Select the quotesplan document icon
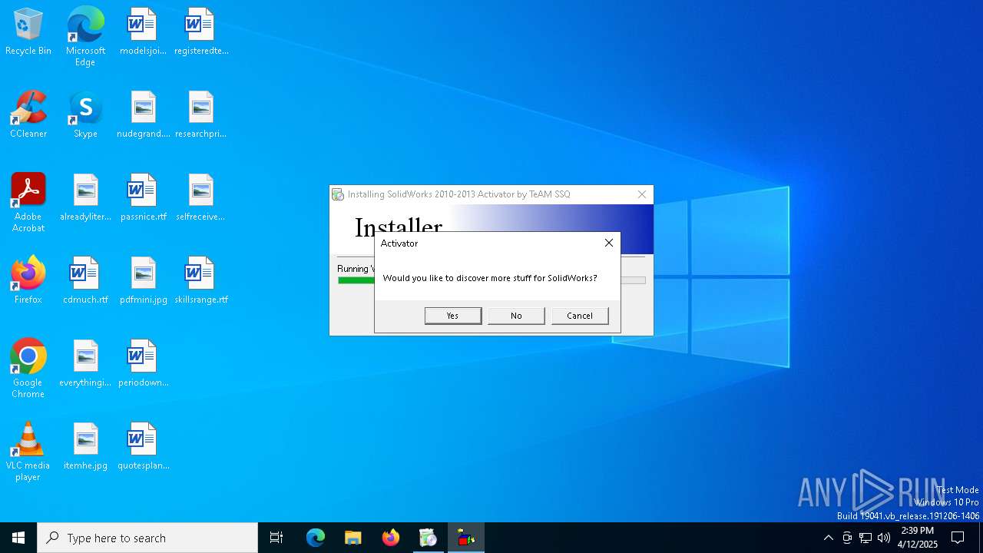 (x=144, y=447)
